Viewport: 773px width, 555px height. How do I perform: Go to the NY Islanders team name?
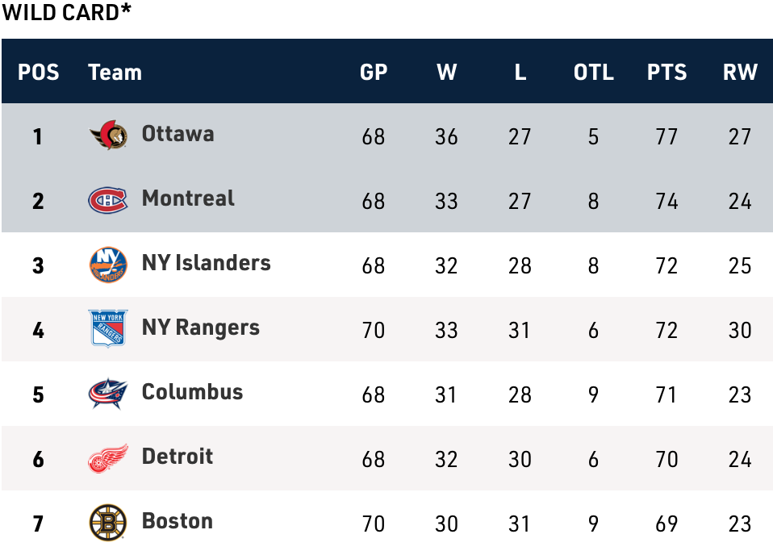[206, 262]
